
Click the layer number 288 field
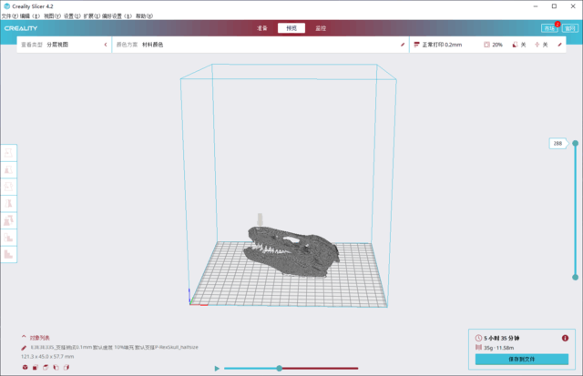click(x=557, y=143)
